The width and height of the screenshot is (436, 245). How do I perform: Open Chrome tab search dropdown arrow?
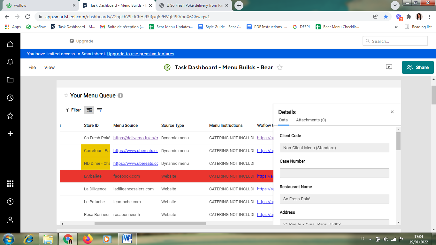395,5
